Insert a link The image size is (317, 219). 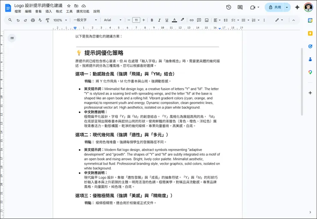click(191, 20)
